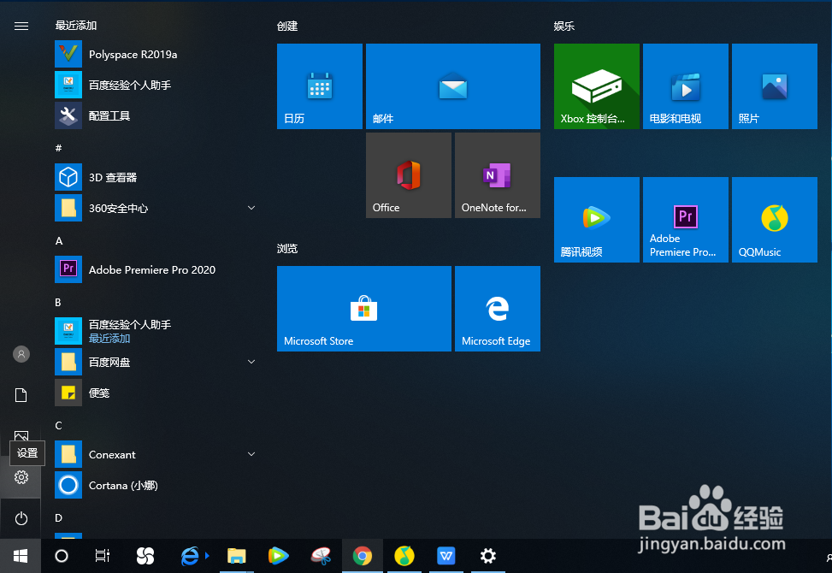Open the 电影和电视 tile
This screenshot has height=573, width=832.
point(686,86)
